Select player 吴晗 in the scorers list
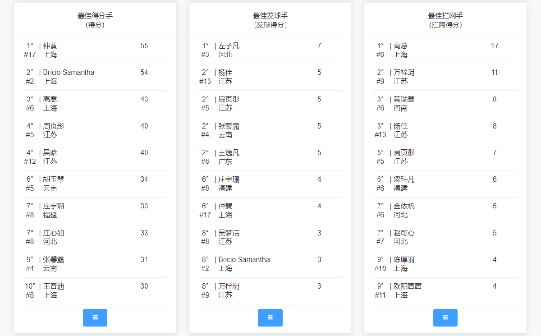Screen dimensions: 541x336 (x=50, y=153)
